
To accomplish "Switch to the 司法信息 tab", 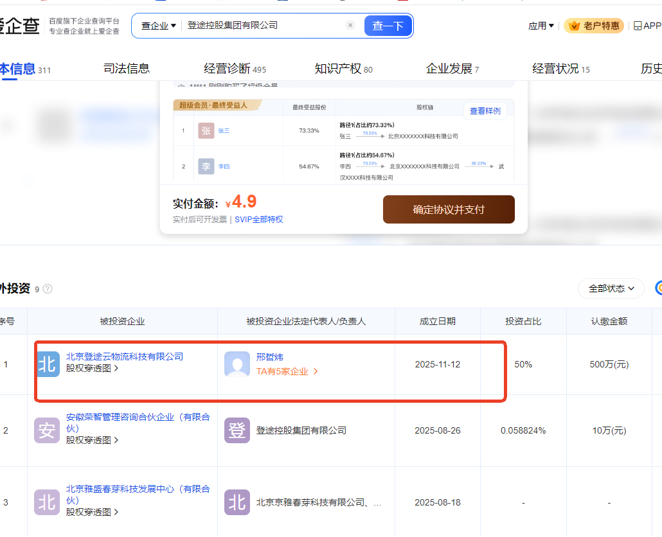I will click(x=127, y=69).
